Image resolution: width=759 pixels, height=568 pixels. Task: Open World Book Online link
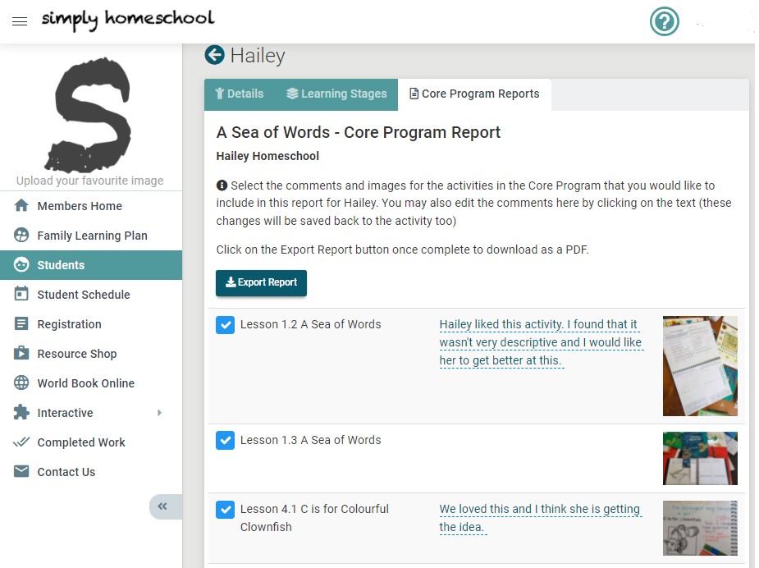click(x=91, y=383)
